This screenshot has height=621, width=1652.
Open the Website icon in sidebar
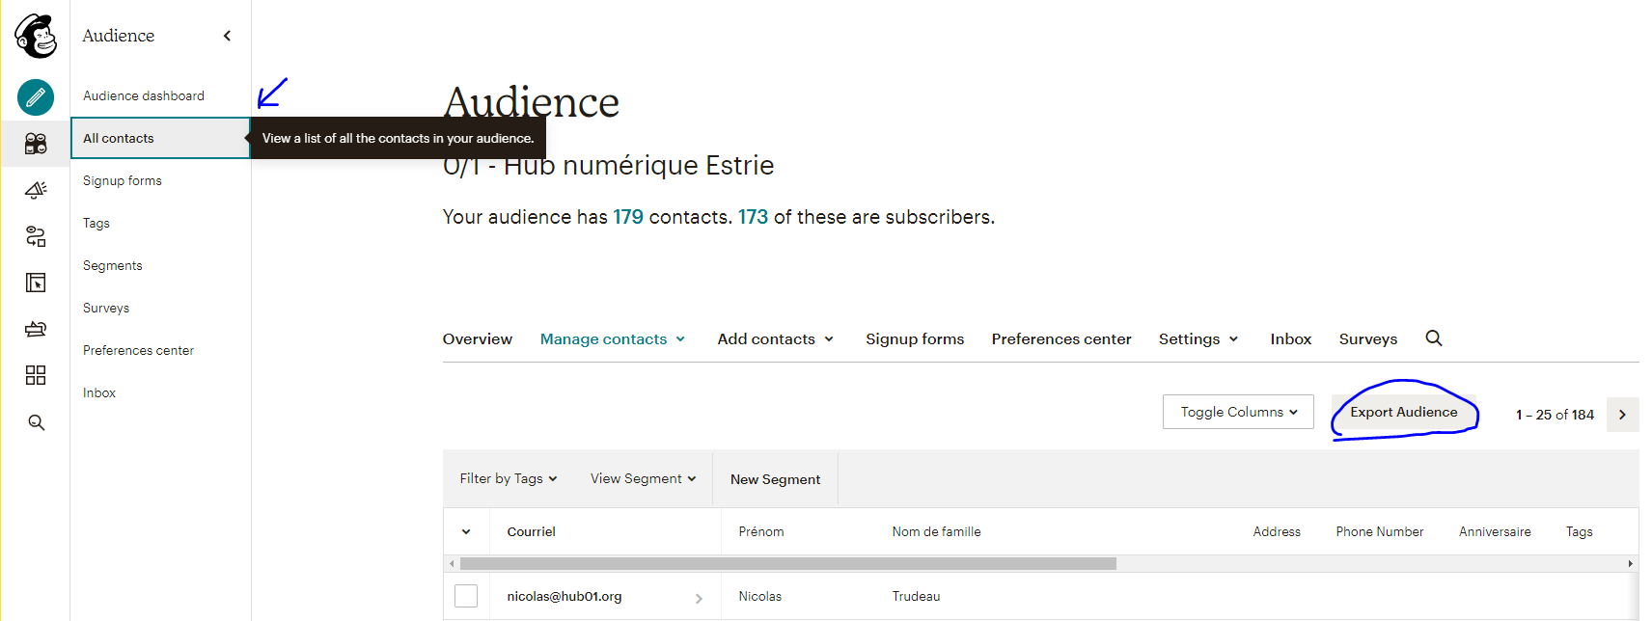36,283
